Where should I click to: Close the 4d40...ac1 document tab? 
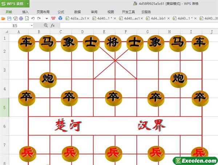click(142, 19)
